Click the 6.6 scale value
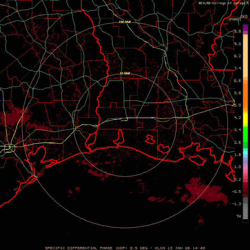Image resolution: width=250 pixels, height=250 pixels. [x=237, y=81]
